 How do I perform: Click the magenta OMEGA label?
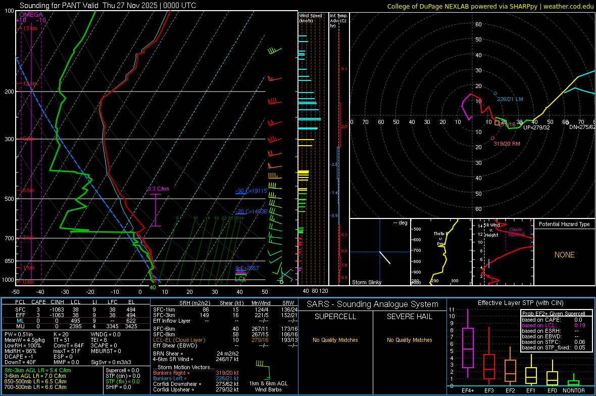pos(31,15)
